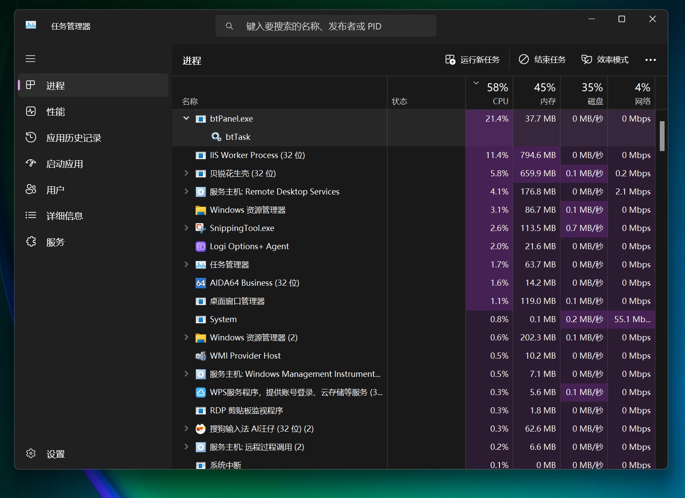This screenshot has height=498, width=685.
Task: Expand 服务主机: Remote Desktop Services
Action: (186, 191)
